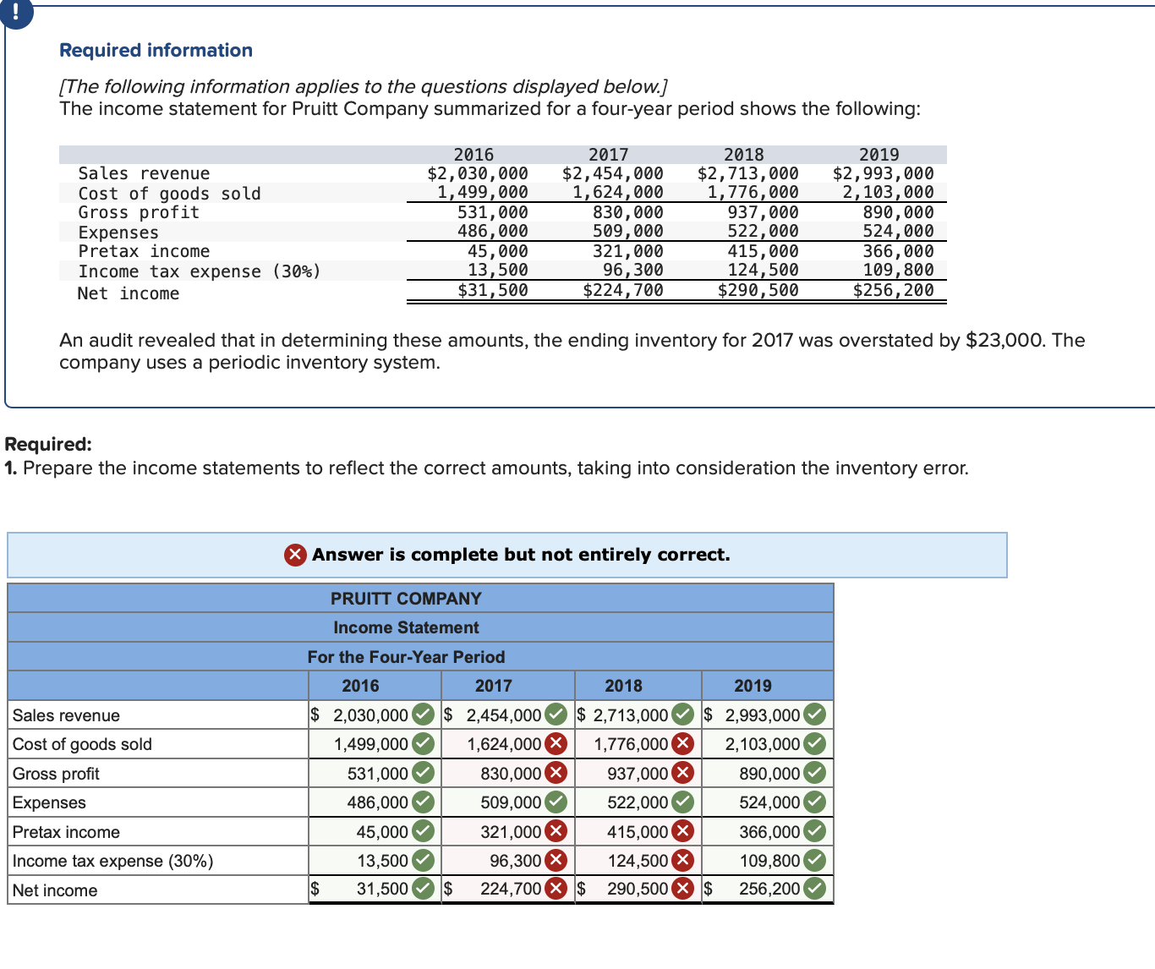Viewport: 1155px width, 969px height.
Task: Click the 'Pretax income' answer row label
Action: [66, 832]
